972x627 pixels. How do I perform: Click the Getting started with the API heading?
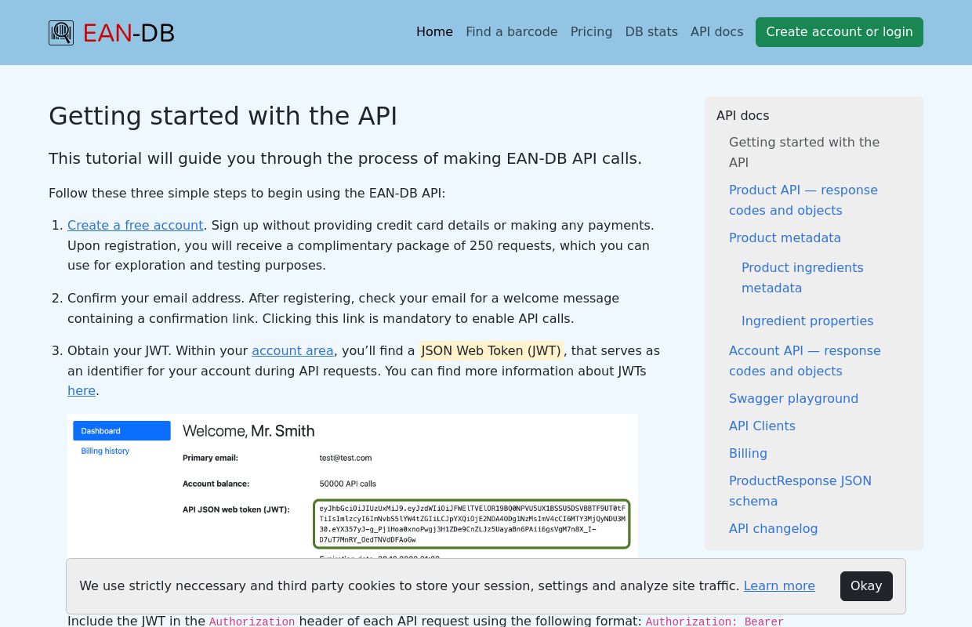click(x=223, y=116)
